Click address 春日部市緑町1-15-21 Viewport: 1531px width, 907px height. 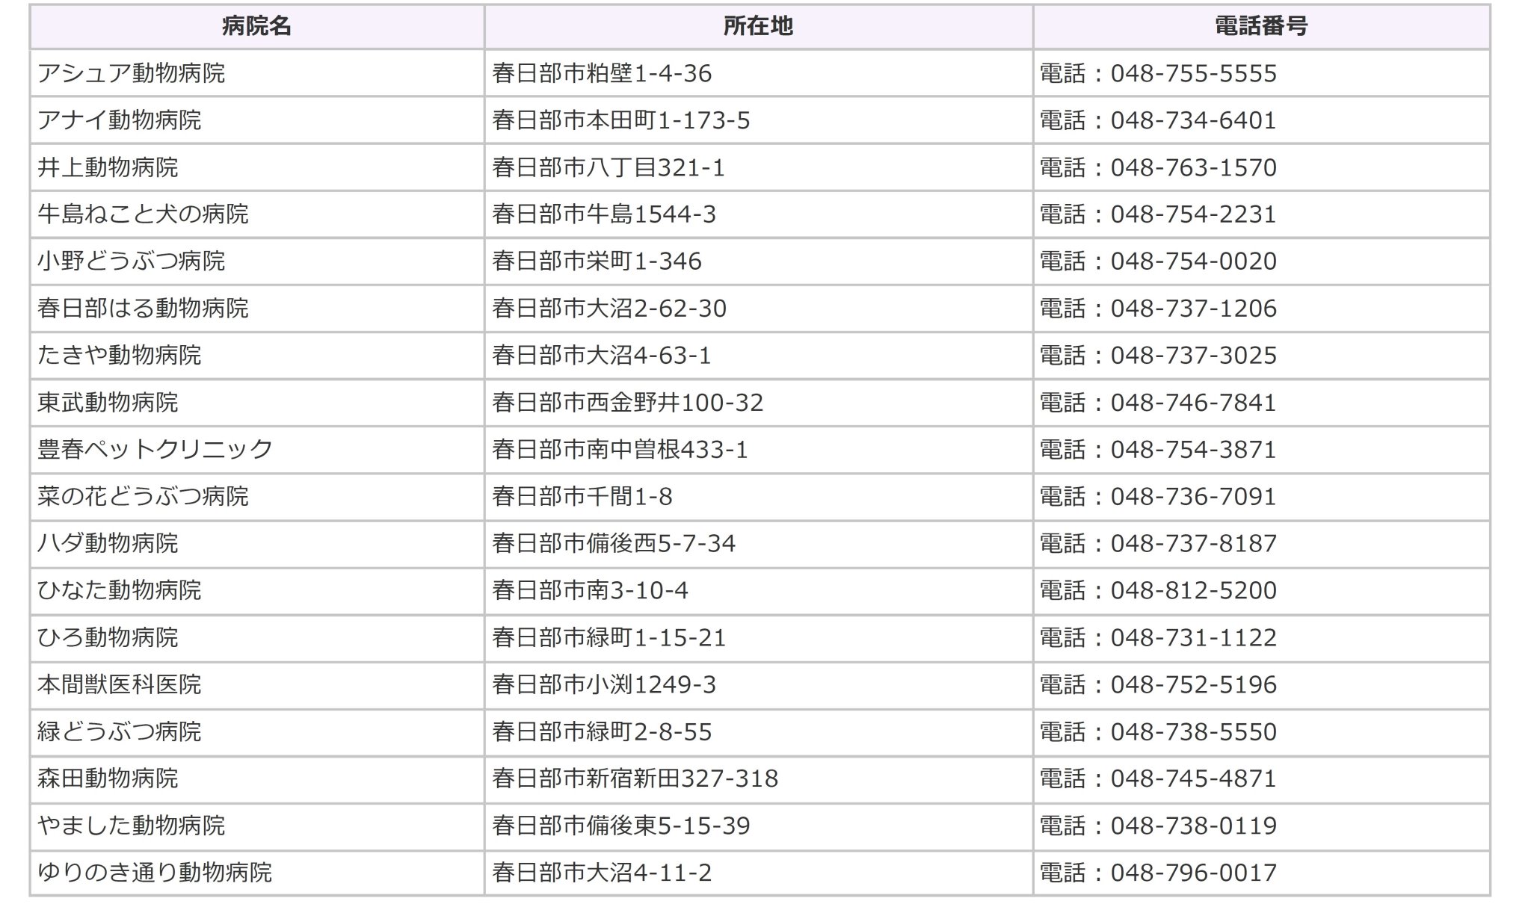(x=609, y=637)
